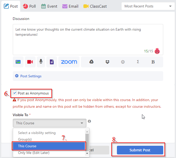Click into the Discussion text box
Screen dimensions: 176x158
click(88, 40)
